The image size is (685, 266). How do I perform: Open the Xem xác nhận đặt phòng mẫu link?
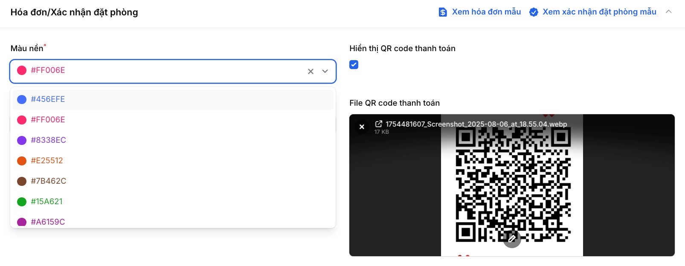point(599,12)
